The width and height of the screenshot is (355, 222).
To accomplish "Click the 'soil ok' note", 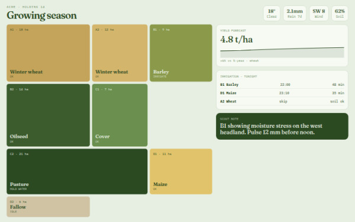I will pos(337,101).
